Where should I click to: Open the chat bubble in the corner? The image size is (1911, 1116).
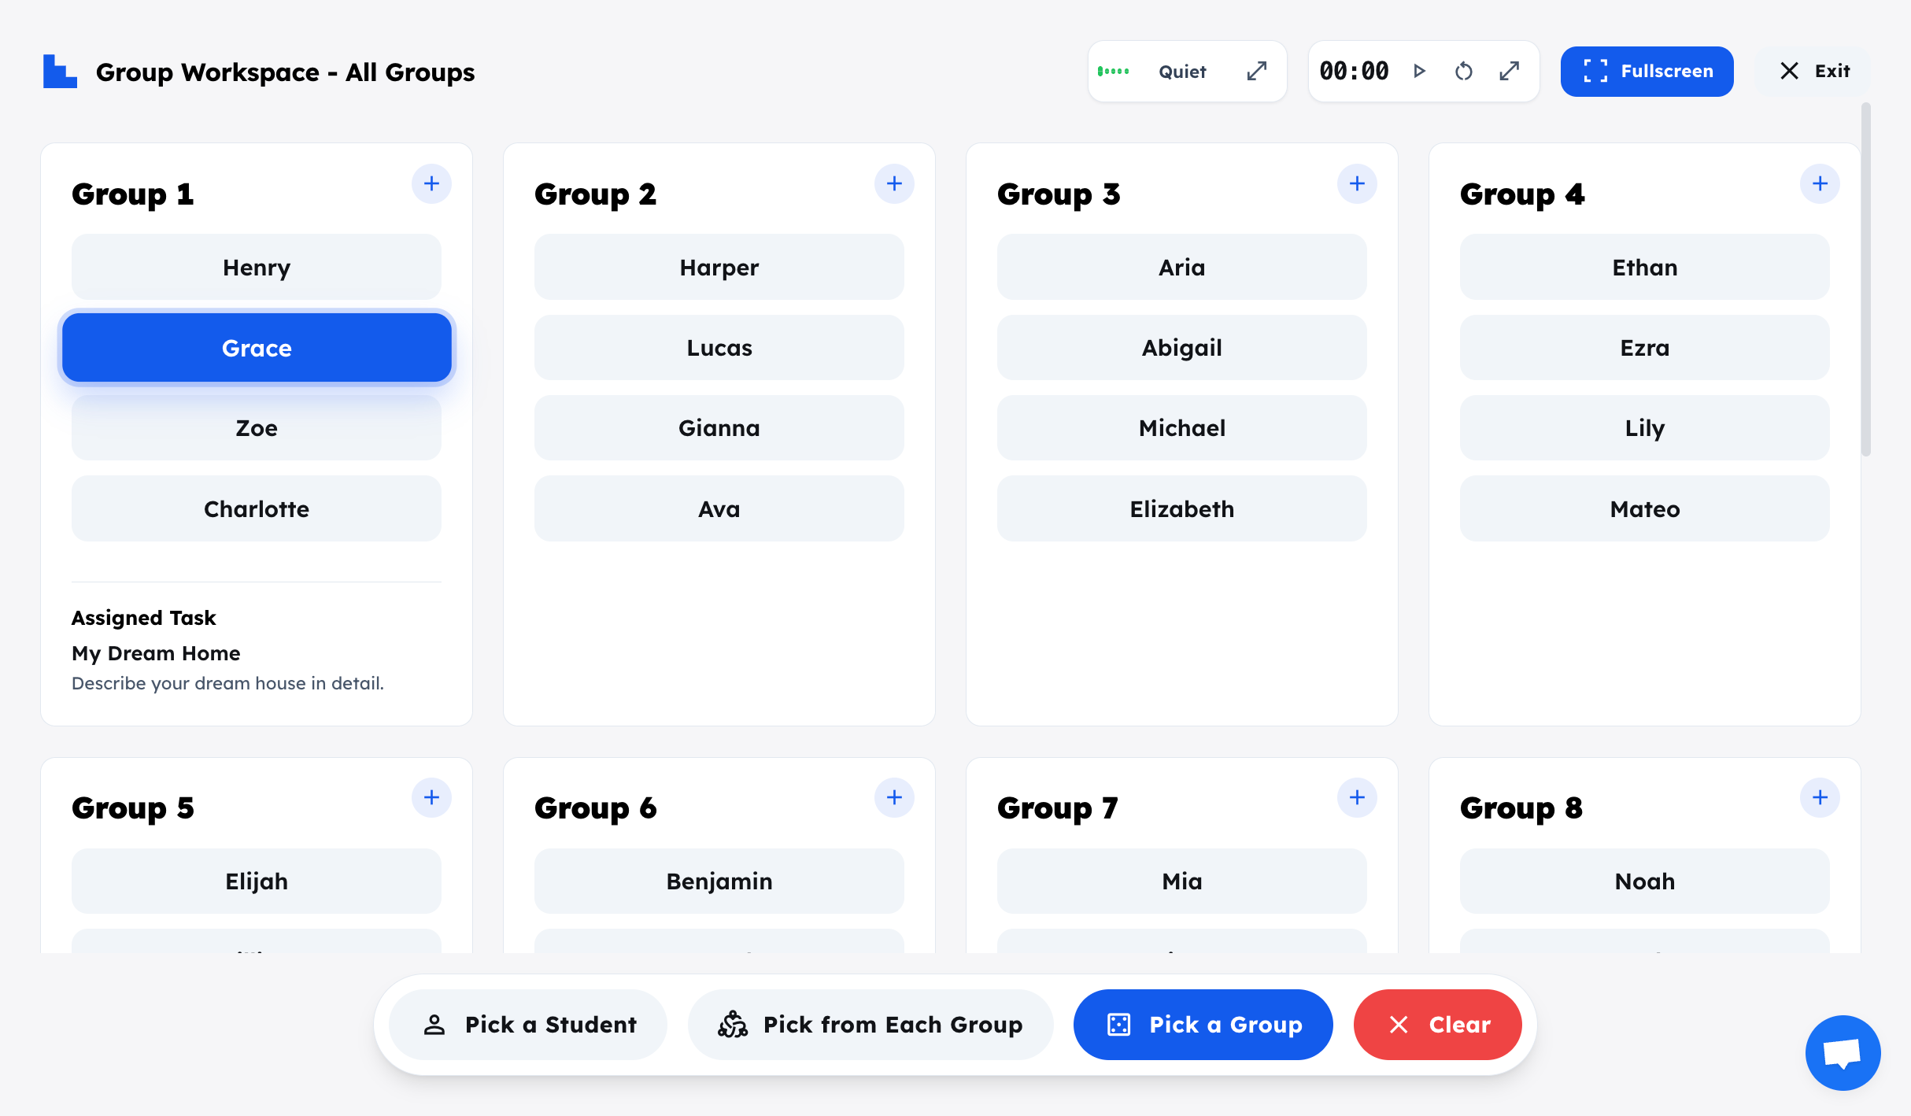click(1842, 1051)
